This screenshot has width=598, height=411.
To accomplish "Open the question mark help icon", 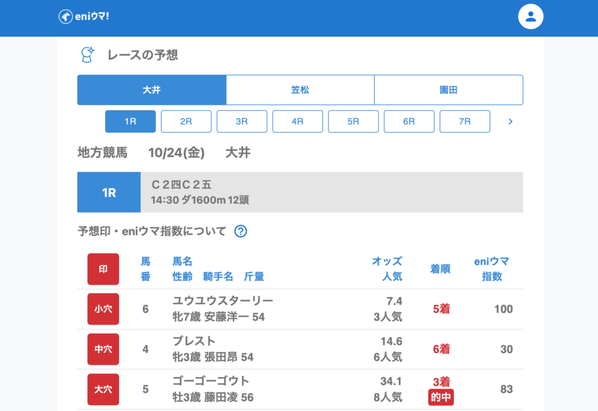I will coord(241,231).
